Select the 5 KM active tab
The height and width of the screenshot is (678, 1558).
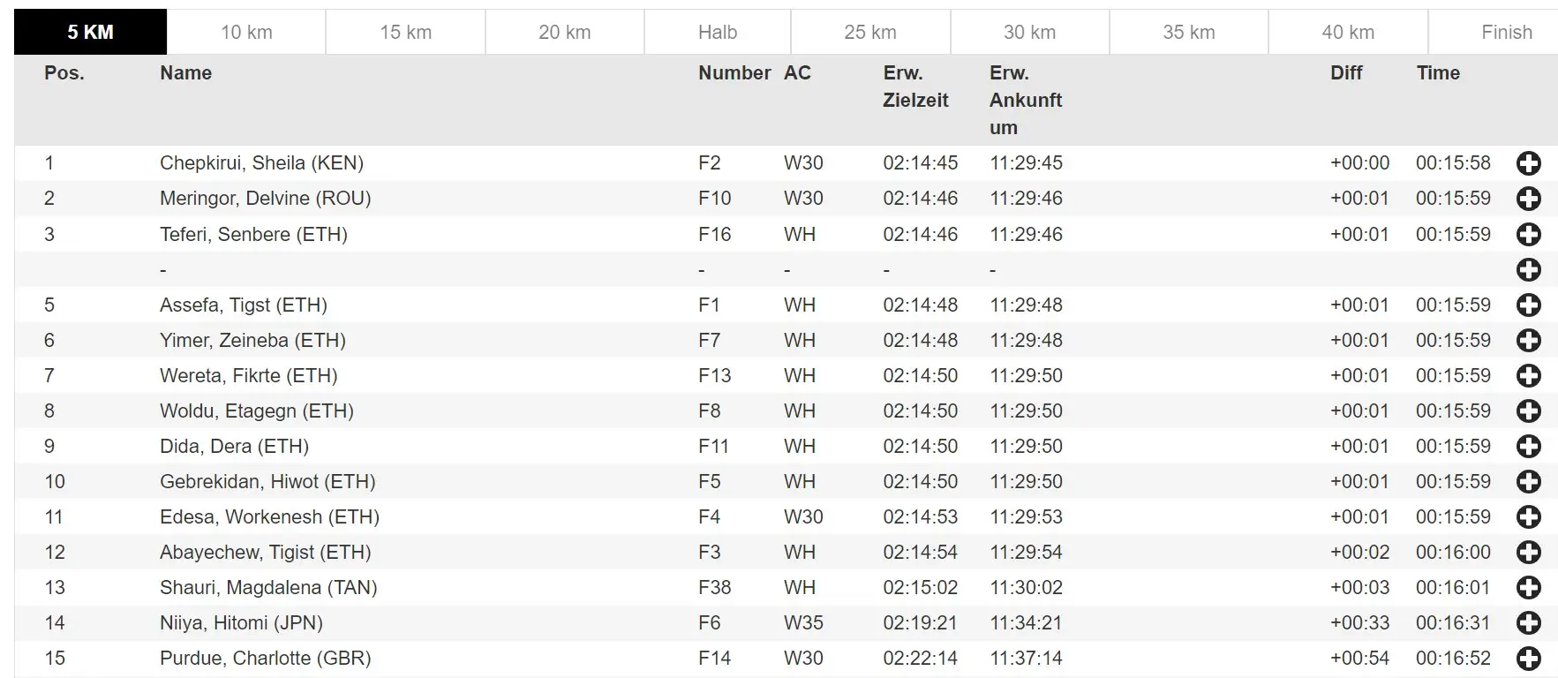point(90,33)
